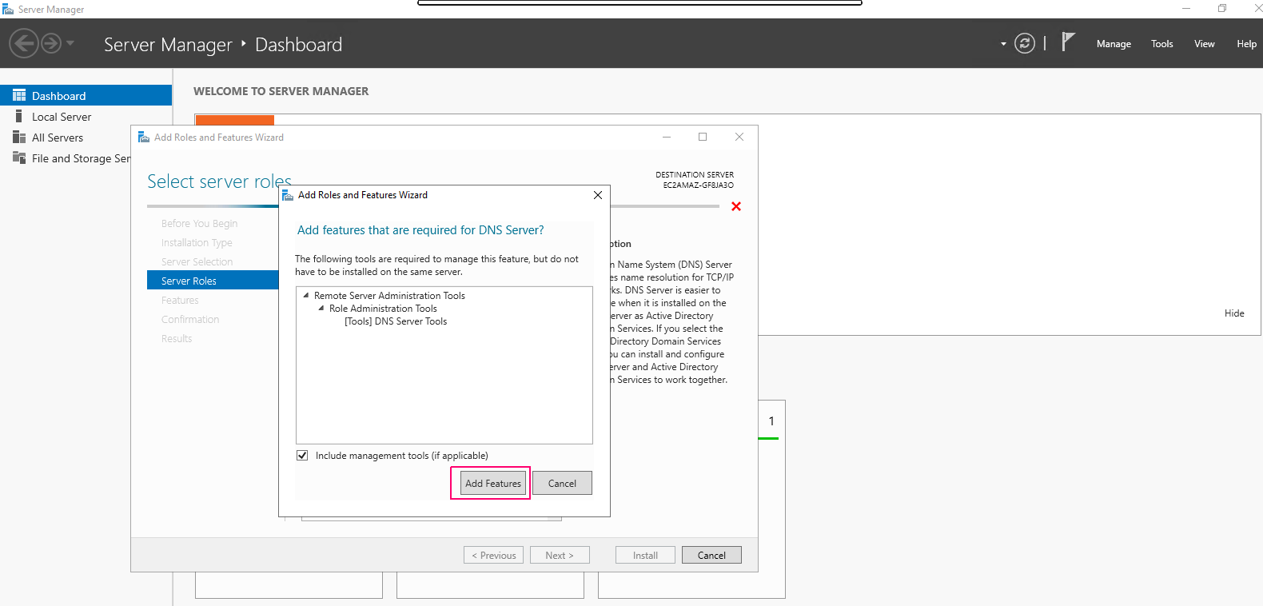Close the DNS features popup dialog
Viewport: 1263px width, 606px height.
[x=598, y=195]
